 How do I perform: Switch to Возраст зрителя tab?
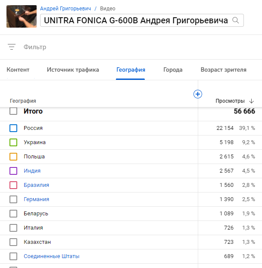223,70
